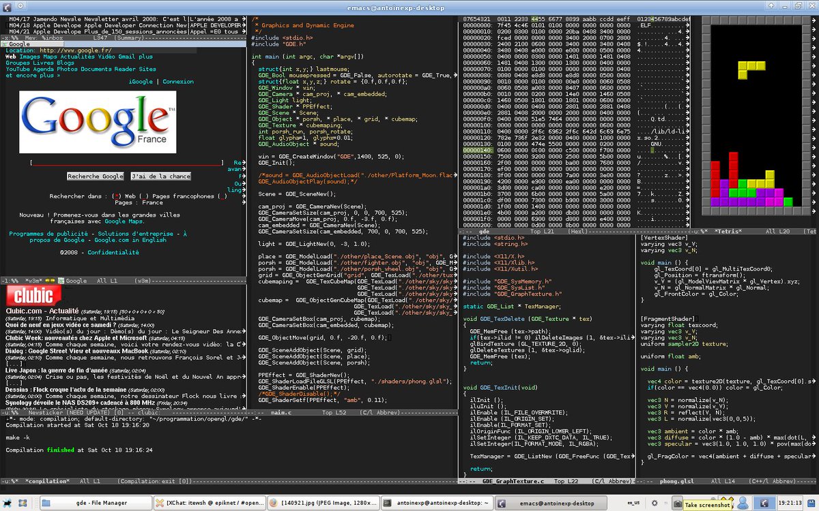Viewport: 819px width, 511px height.
Task: Click the '[FragmentShader]' line in phong.glsl
Action: click(667, 319)
